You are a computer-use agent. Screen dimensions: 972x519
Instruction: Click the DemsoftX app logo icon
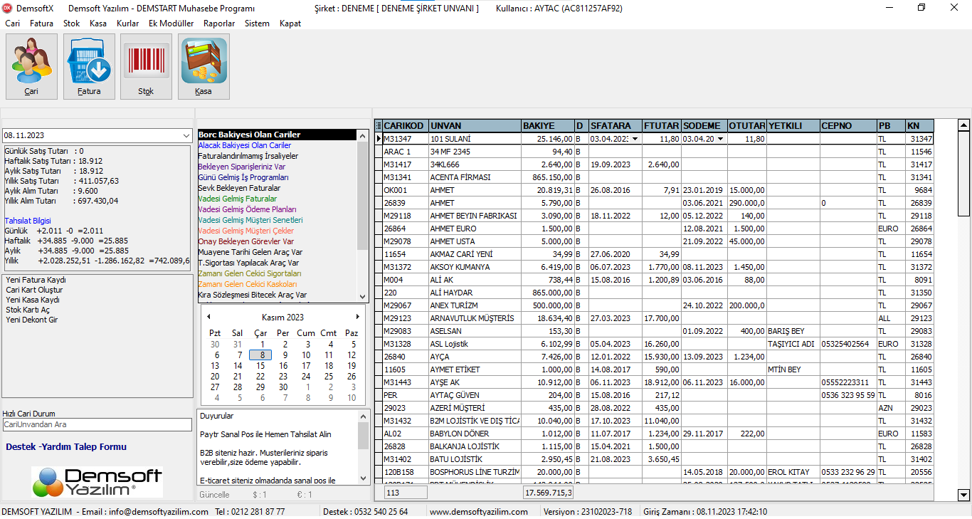pos(8,8)
